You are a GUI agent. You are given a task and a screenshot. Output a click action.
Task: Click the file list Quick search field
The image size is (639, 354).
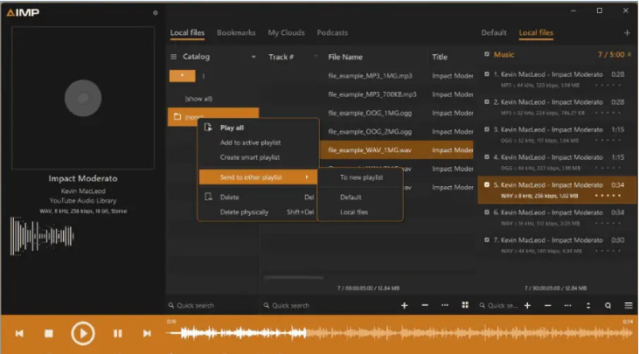(x=326, y=306)
